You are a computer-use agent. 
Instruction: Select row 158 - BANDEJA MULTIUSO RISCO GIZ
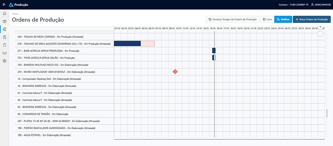pos(64,65)
